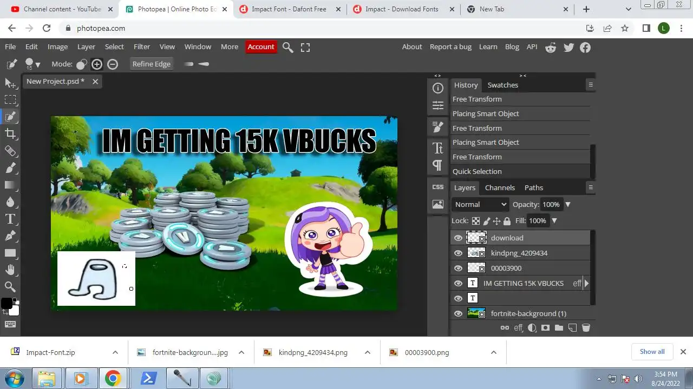Open the blend mode Normal dropdown
The image size is (693, 389).
point(480,204)
